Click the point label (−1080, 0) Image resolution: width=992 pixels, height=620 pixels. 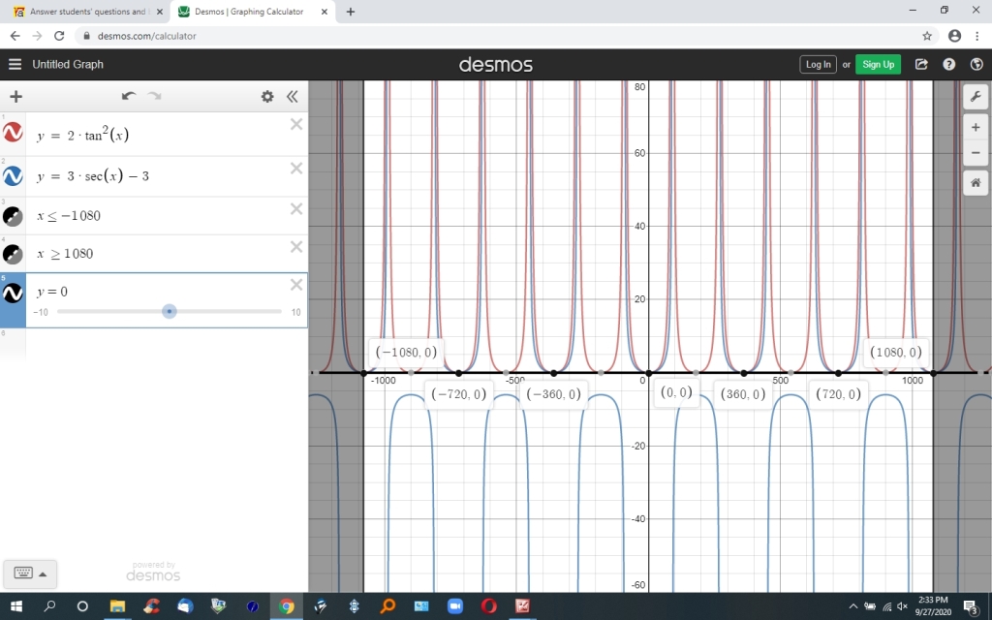coord(406,353)
